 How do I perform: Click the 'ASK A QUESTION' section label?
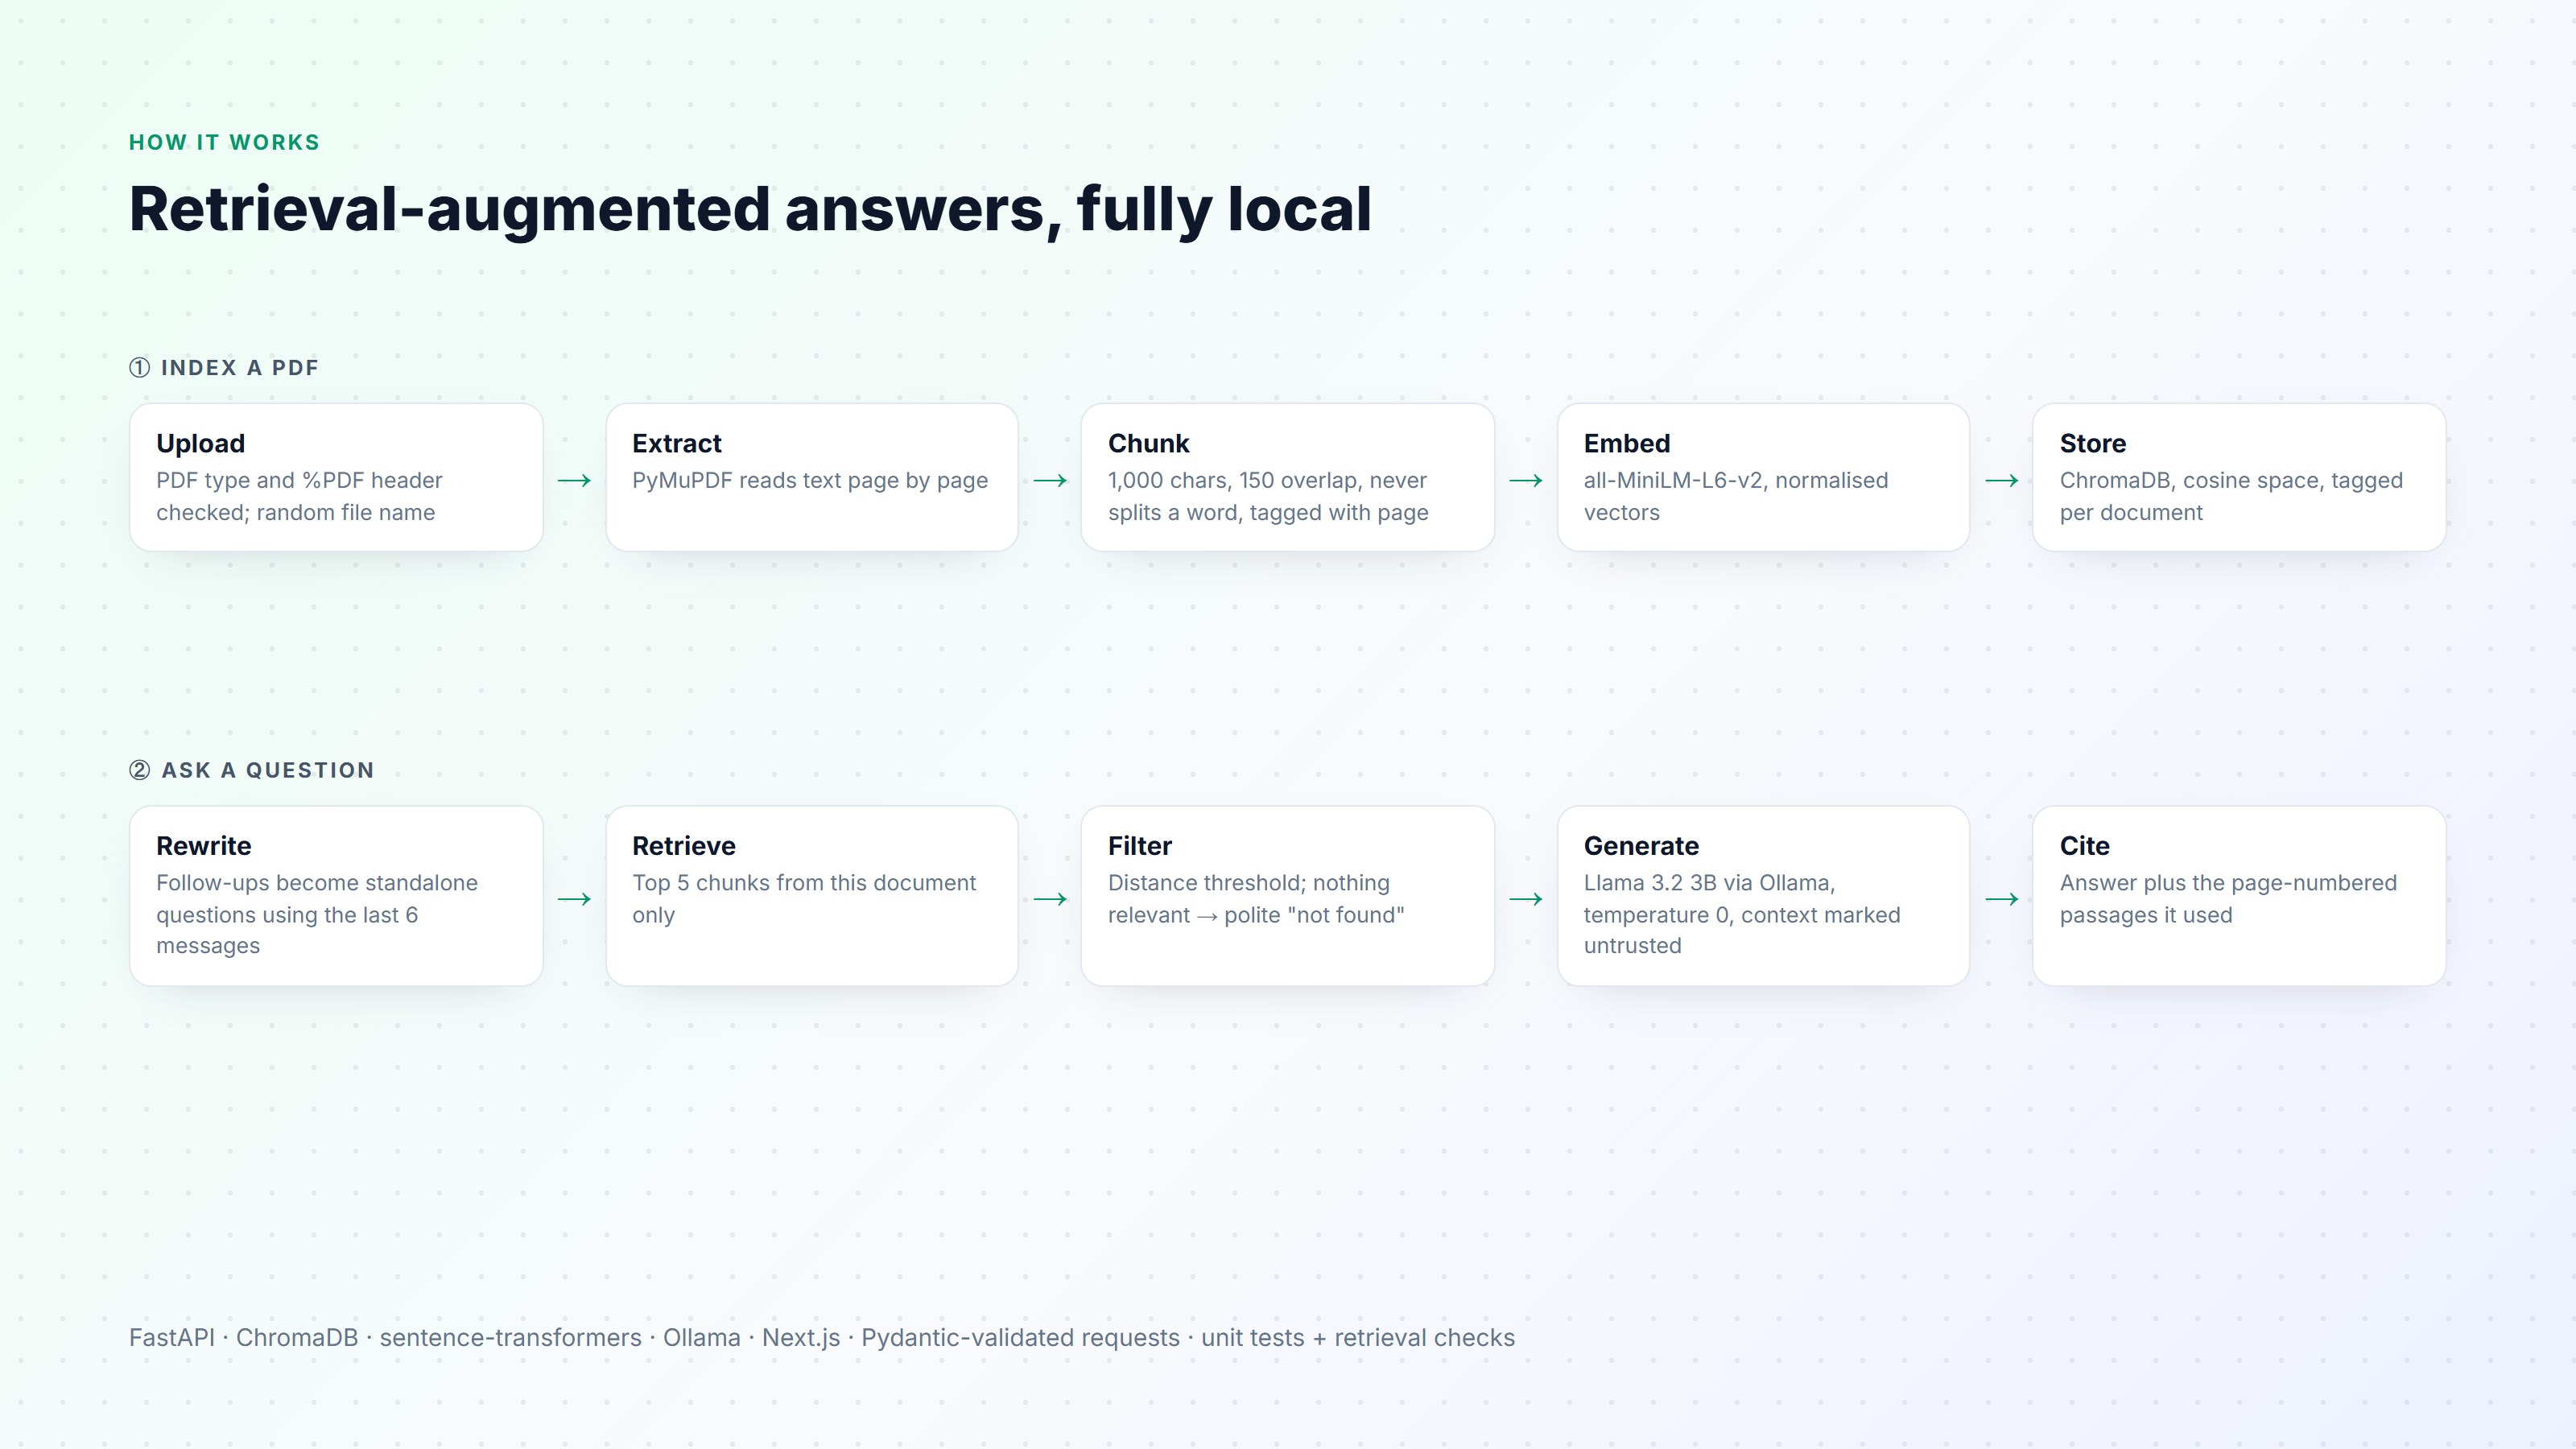[252, 770]
